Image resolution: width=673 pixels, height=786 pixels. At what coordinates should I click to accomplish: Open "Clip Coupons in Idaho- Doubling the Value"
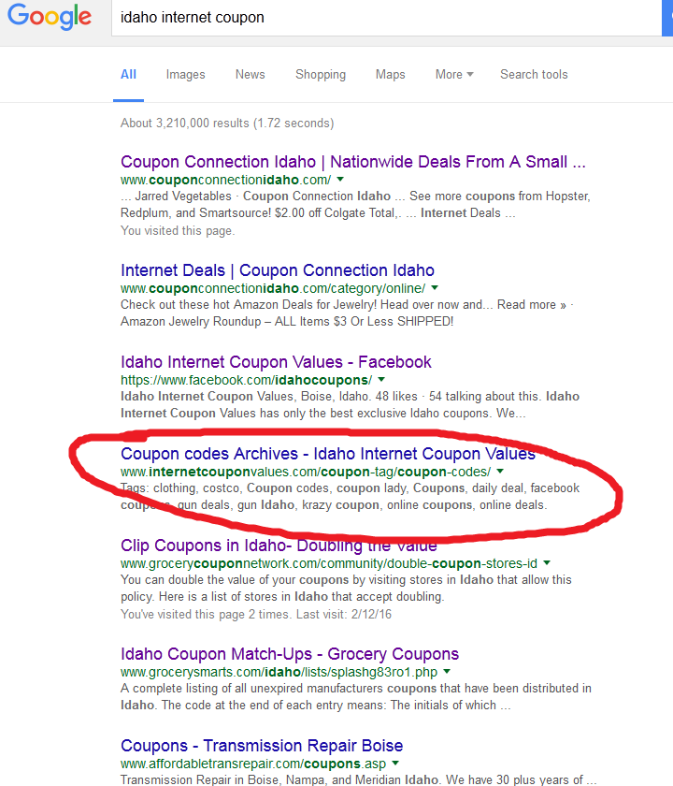coord(279,546)
